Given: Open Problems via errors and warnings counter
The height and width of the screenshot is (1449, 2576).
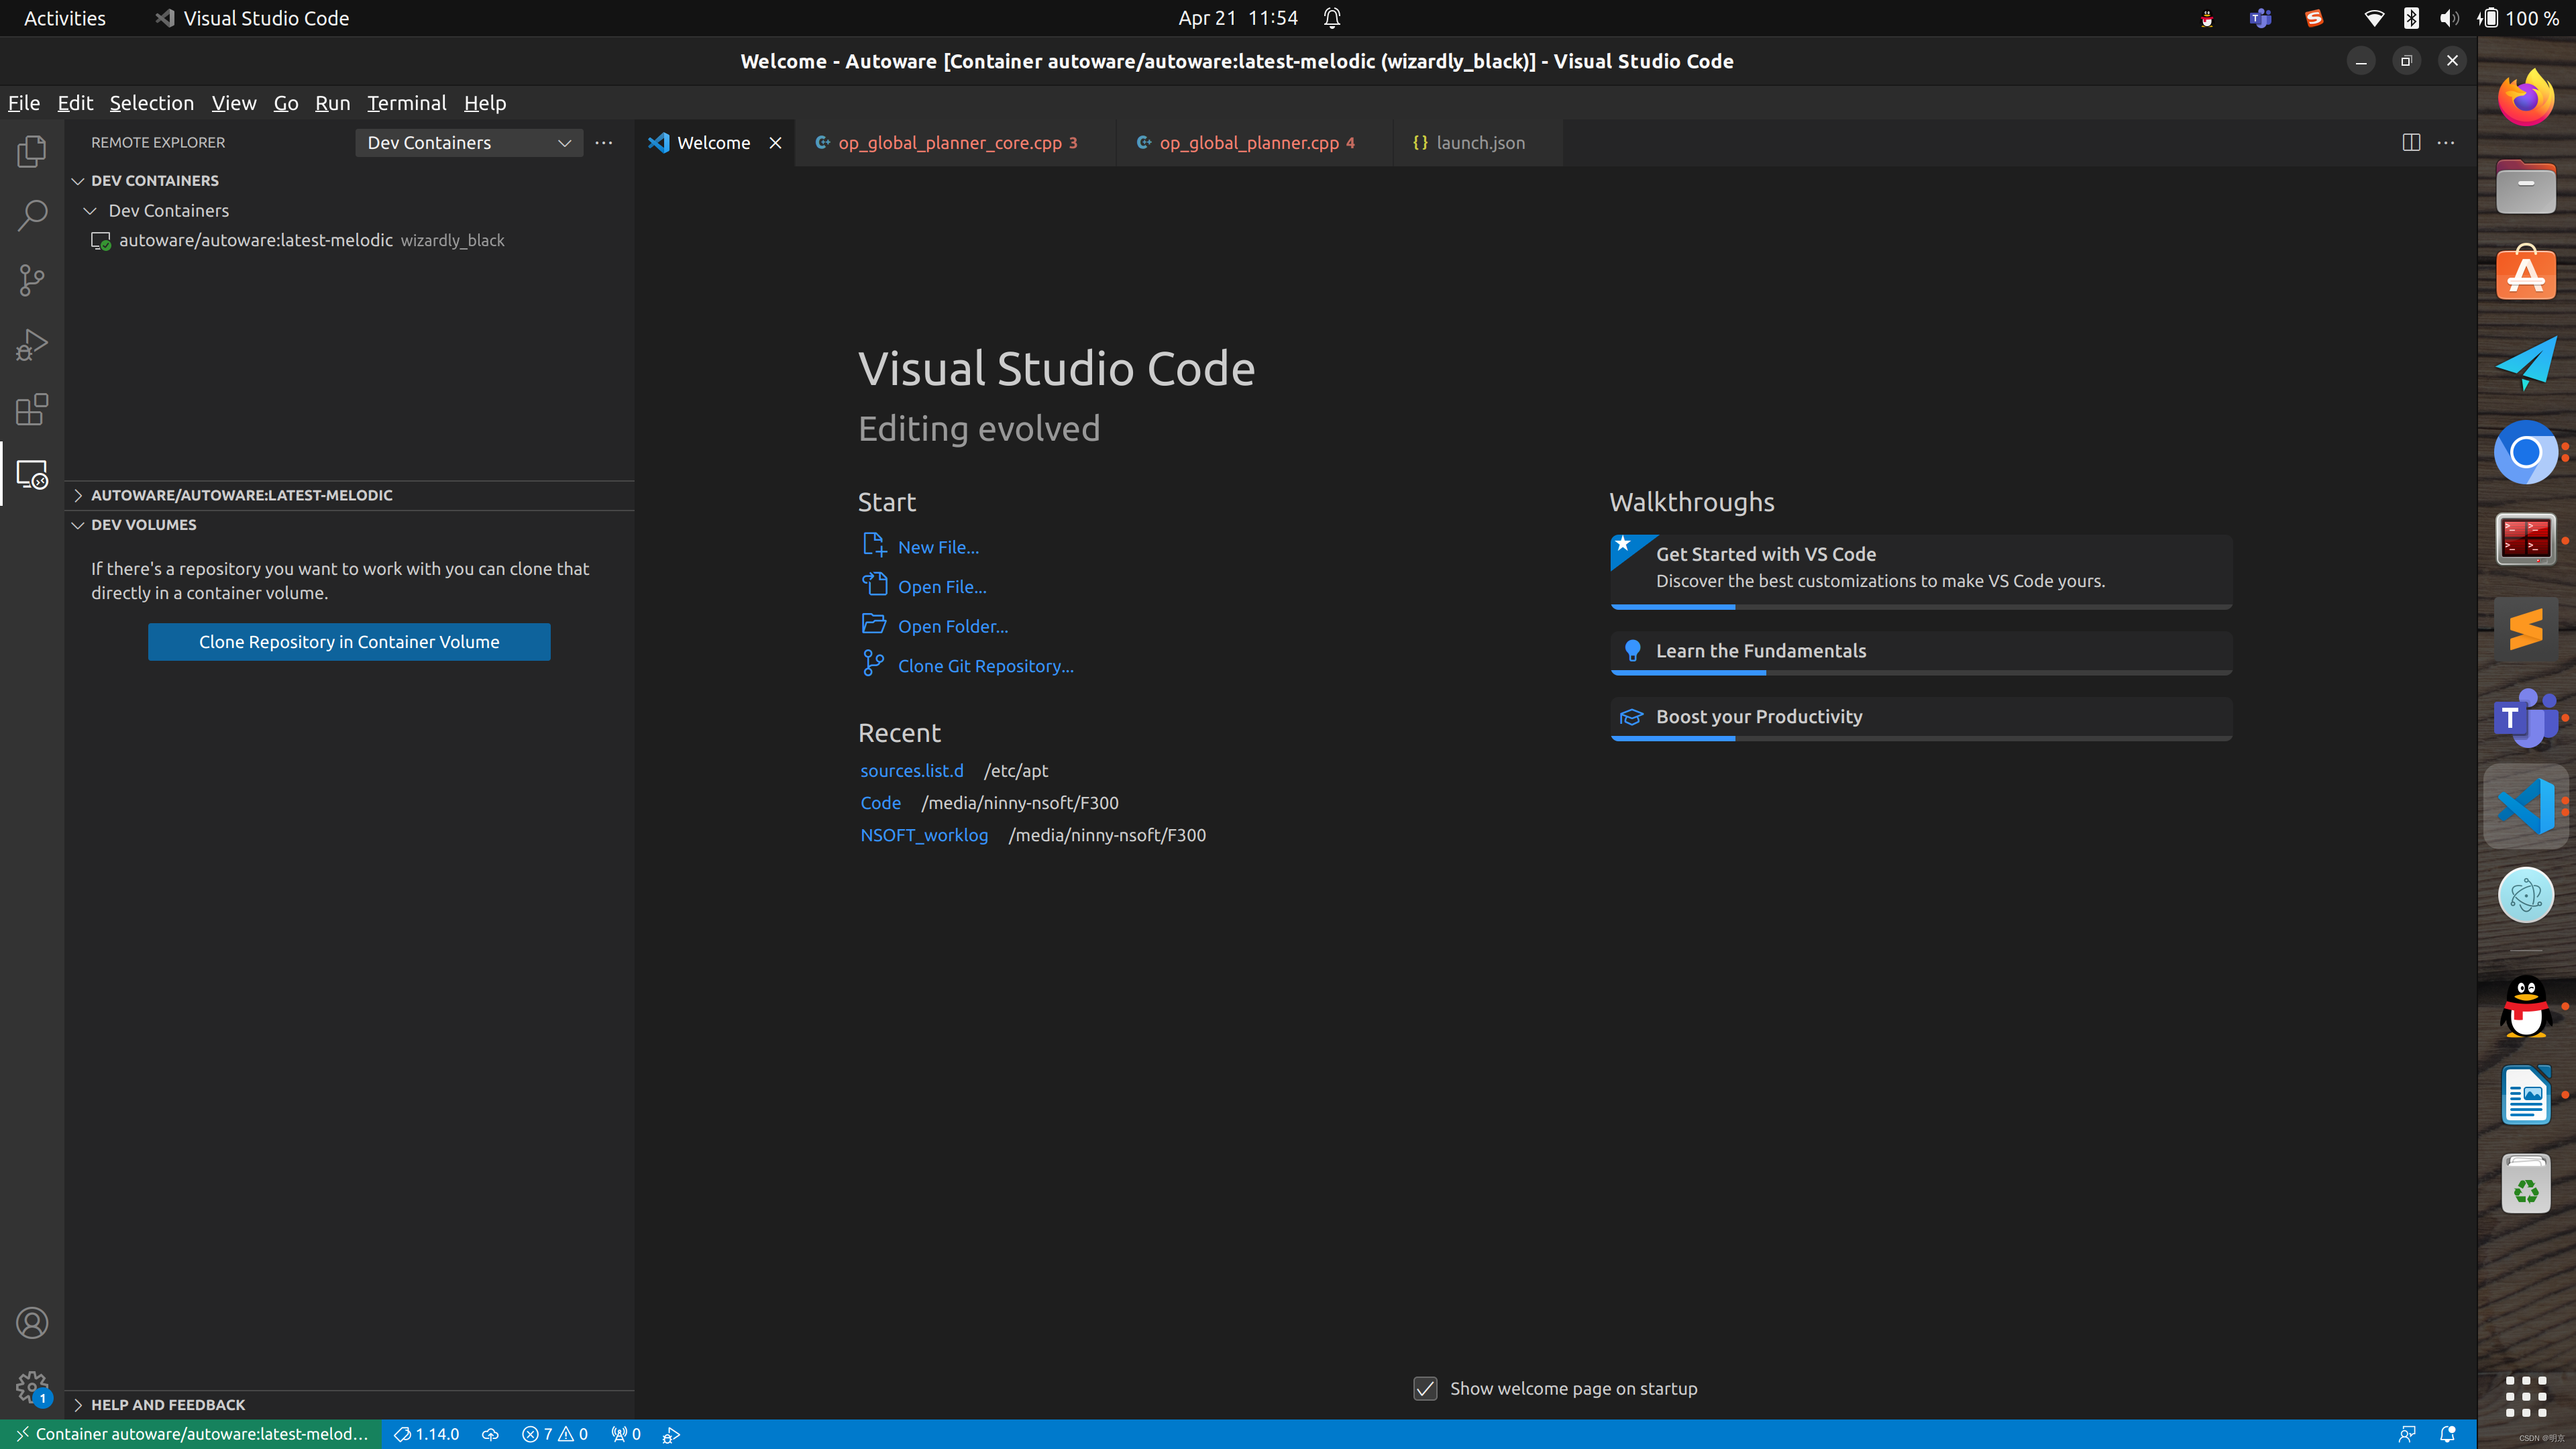Looking at the screenshot, I should (555, 1434).
